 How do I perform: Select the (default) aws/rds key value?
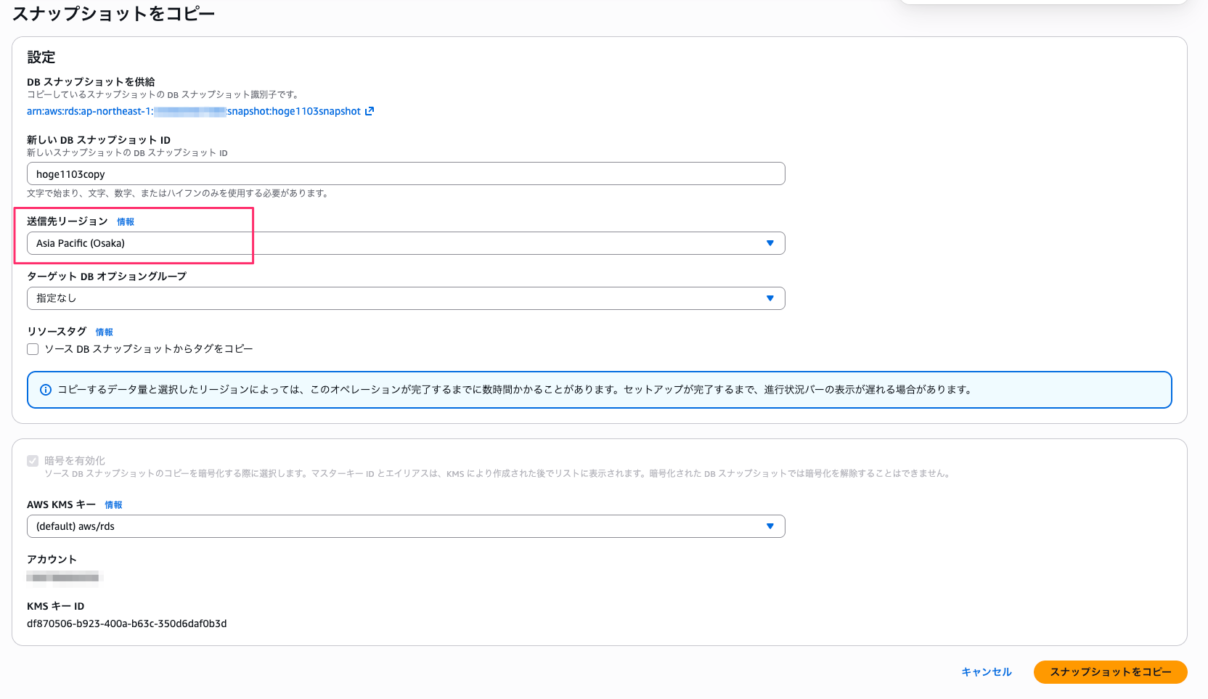[75, 526]
